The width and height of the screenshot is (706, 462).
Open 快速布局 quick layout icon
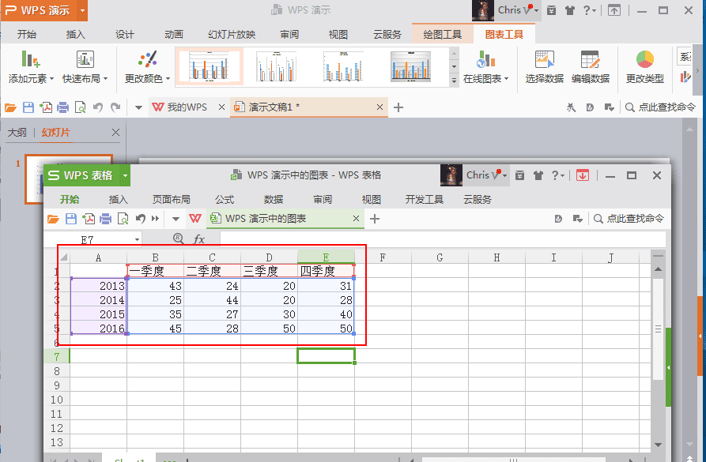click(x=85, y=59)
